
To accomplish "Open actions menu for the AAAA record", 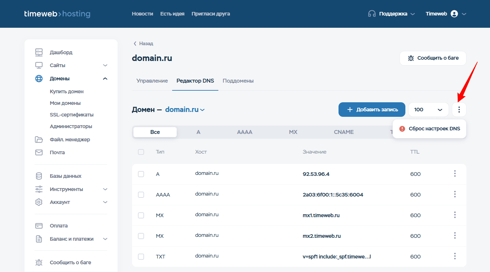I will click(455, 194).
